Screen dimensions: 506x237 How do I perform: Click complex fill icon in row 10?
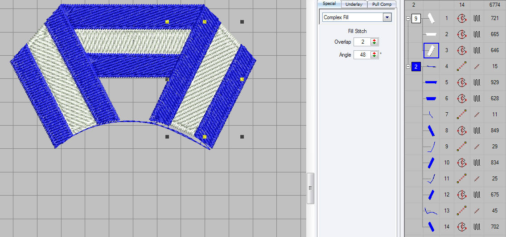tap(462, 163)
